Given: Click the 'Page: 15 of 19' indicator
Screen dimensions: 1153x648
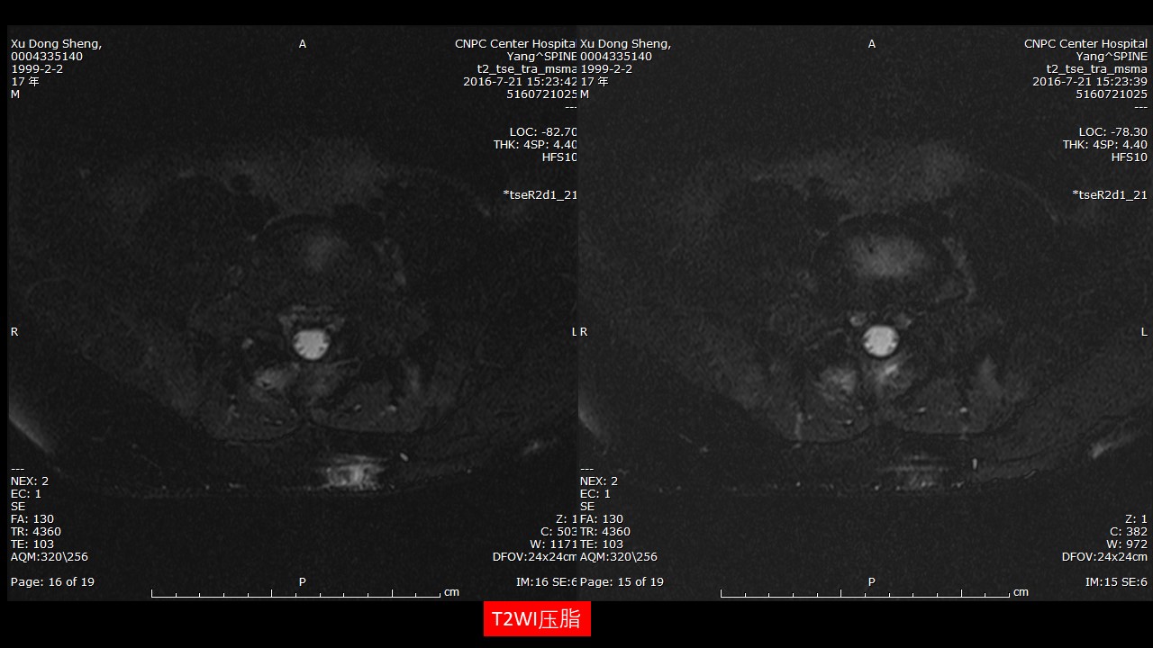Looking at the screenshot, I should pos(622,582).
